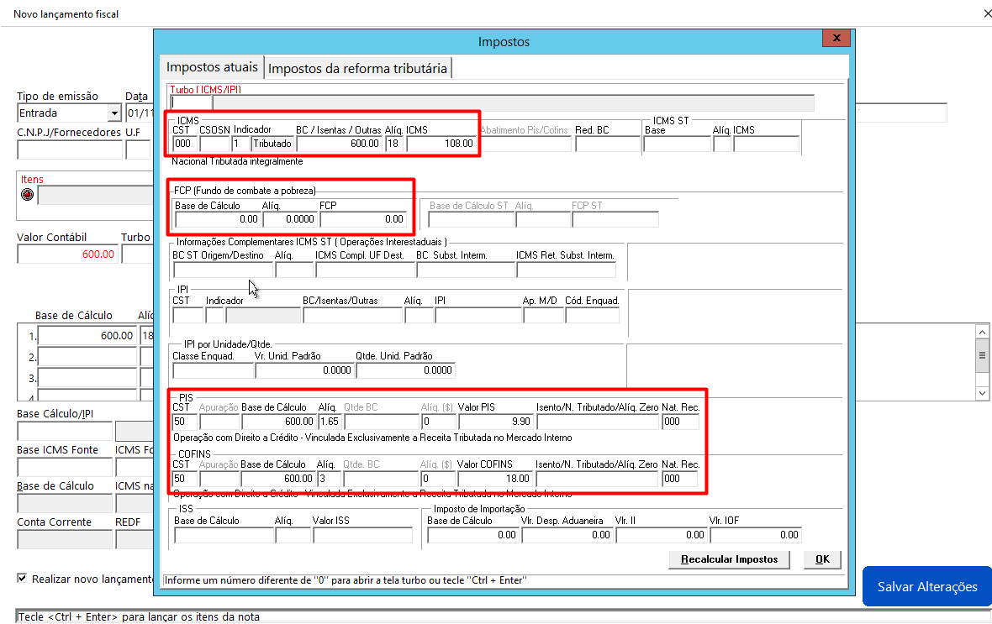Click the Base Cálculo/IPI field
This screenshot has width=992, height=624.
coord(65,431)
